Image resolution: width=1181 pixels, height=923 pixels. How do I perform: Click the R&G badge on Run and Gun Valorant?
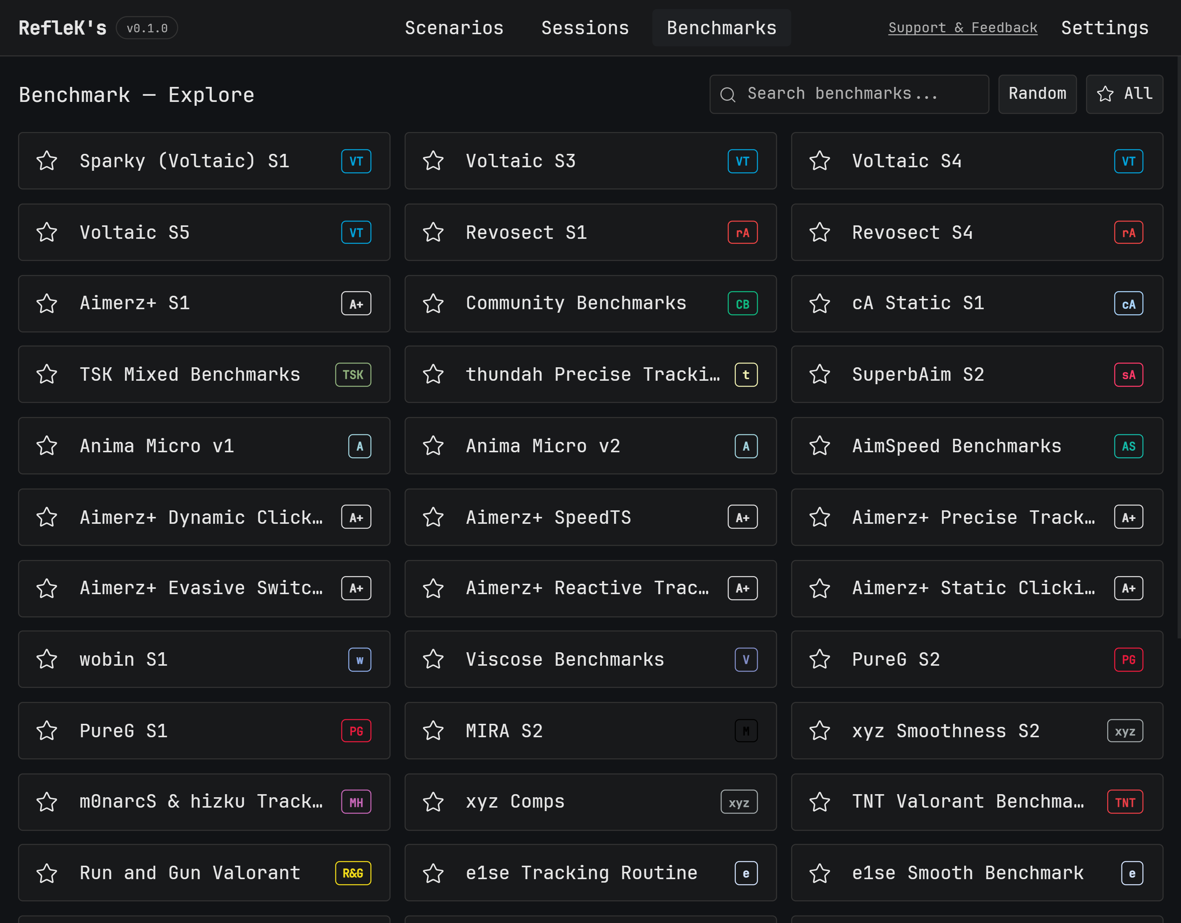353,873
